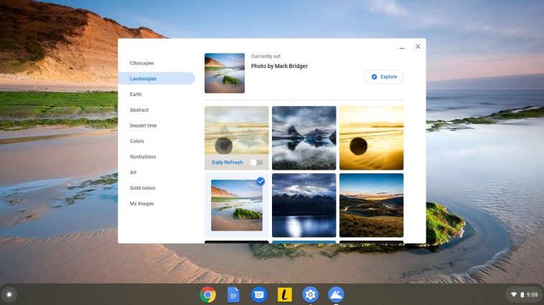
Task: Open the launcher circle button
Action: (9, 294)
